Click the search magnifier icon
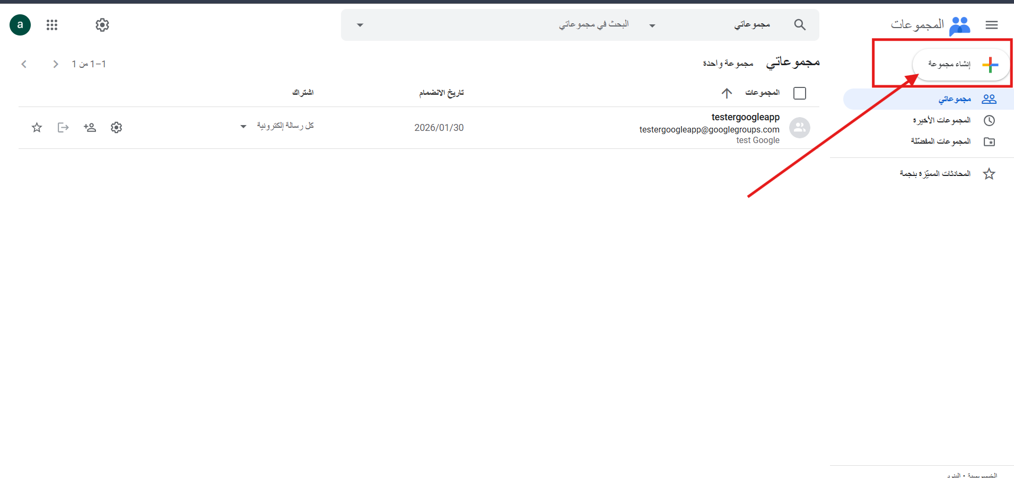Image resolution: width=1014 pixels, height=478 pixels. (x=800, y=25)
